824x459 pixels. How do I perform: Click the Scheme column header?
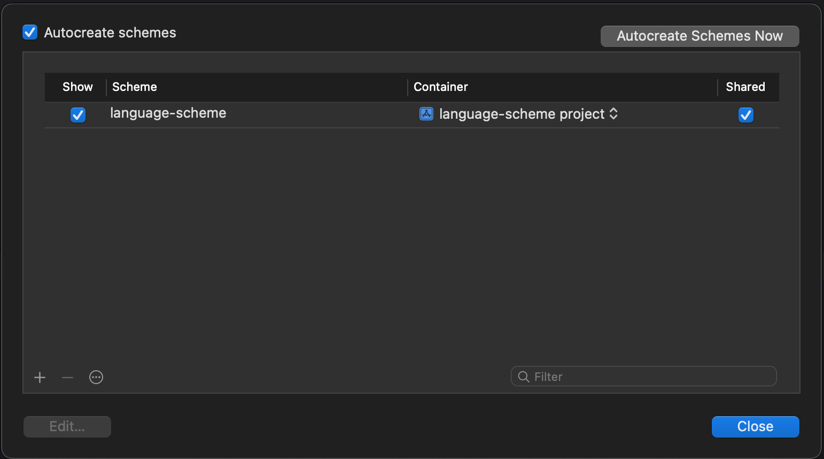135,87
